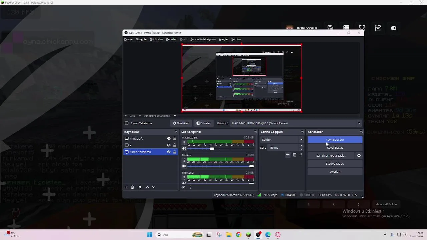This screenshot has height=240, width=427.
Task: Adjust Mic/Aux volume slider
Action: (x=220, y=166)
